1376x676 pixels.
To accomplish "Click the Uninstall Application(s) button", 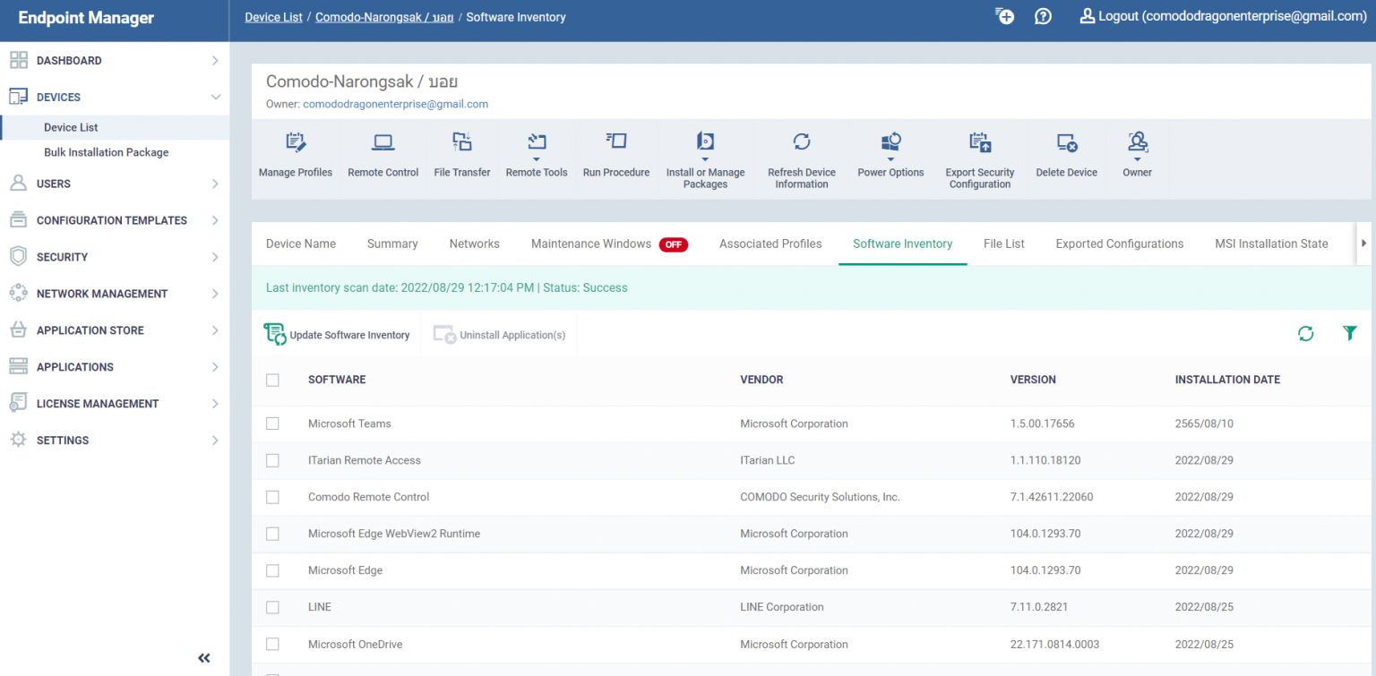I will tap(500, 335).
